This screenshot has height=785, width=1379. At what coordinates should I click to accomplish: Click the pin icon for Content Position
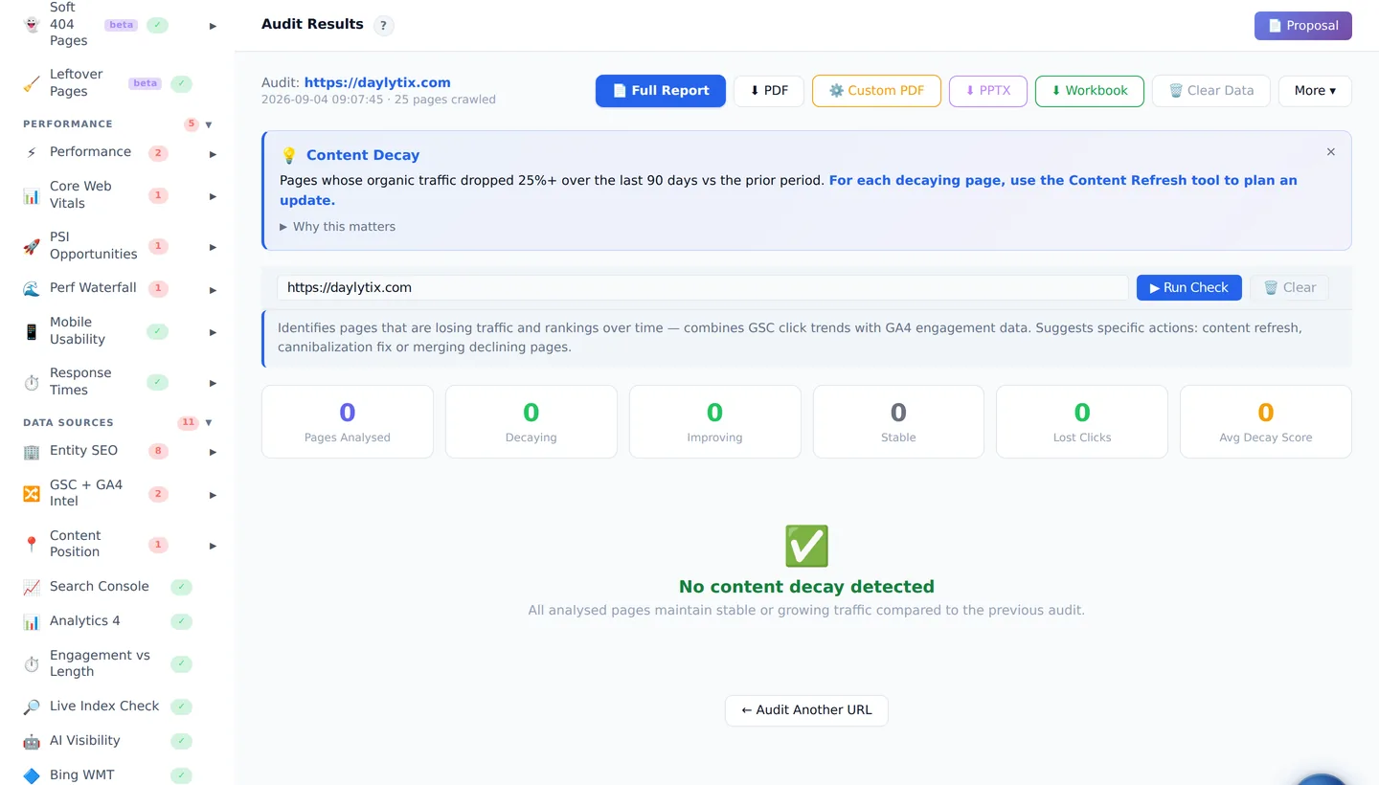32,544
